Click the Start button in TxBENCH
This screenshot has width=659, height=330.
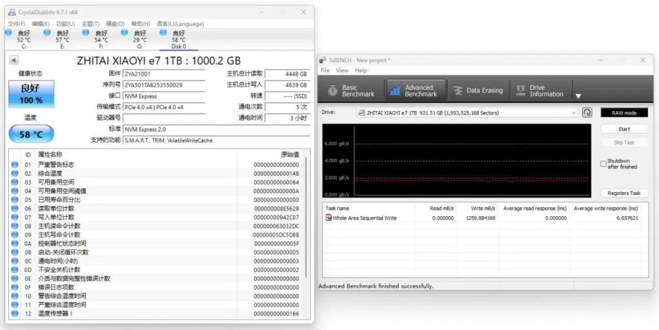click(x=624, y=129)
